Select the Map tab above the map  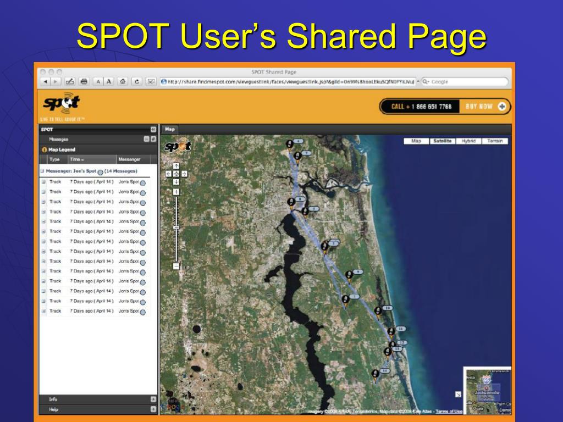pyautogui.click(x=170, y=129)
